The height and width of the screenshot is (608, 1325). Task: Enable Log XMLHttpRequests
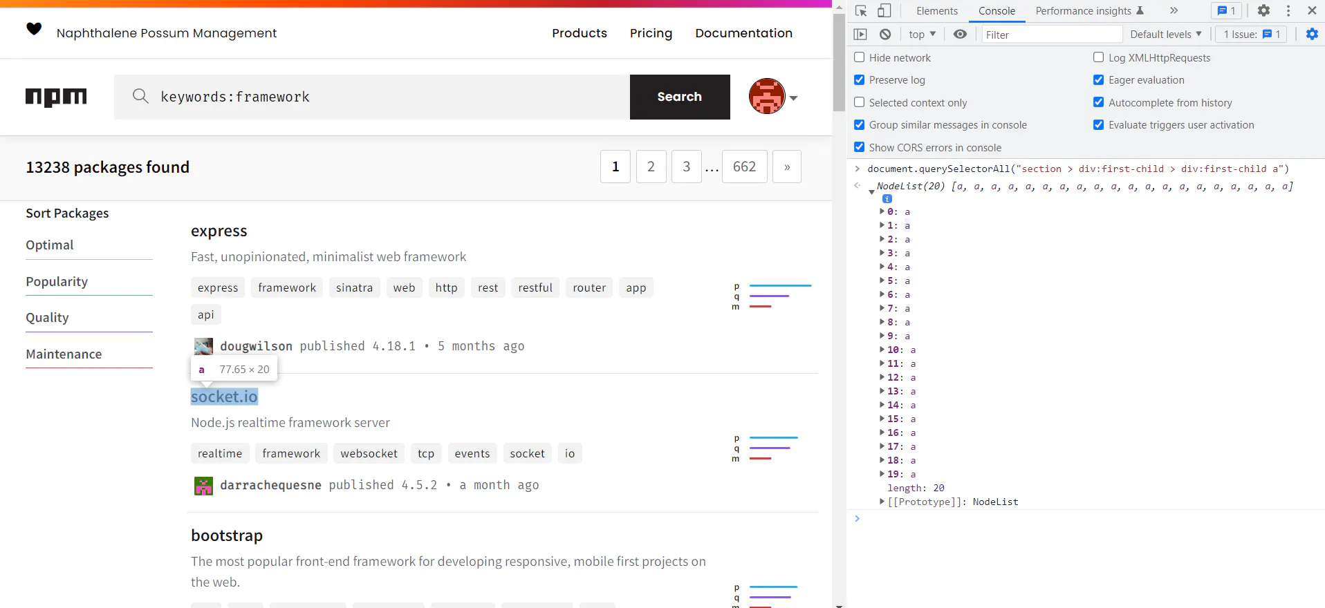point(1098,57)
